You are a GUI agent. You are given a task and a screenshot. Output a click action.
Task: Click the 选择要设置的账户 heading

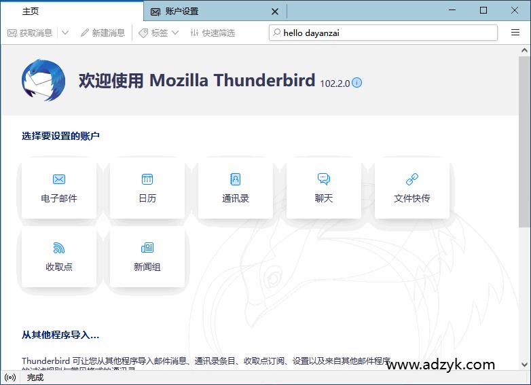[60, 136]
